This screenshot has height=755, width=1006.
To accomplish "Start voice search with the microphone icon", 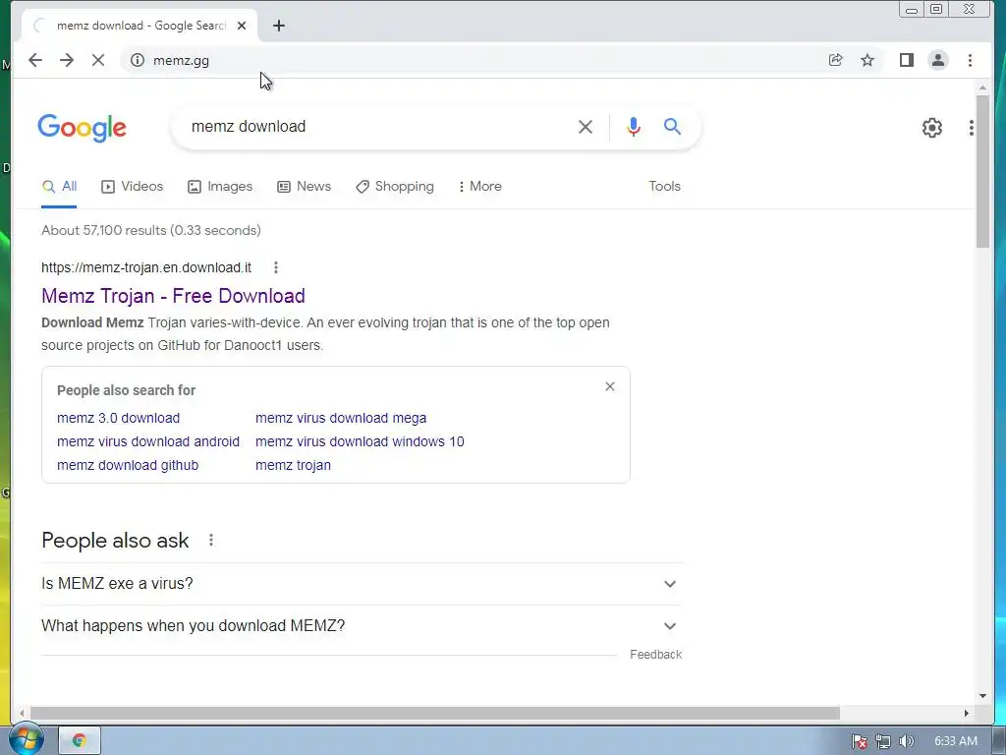I will (634, 127).
